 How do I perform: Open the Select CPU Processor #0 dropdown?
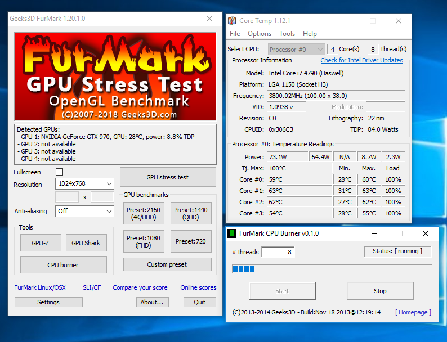[x=297, y=49]
